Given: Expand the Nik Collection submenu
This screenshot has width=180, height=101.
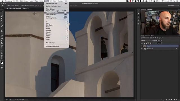Looking at the screenshot, I should 56,43.
